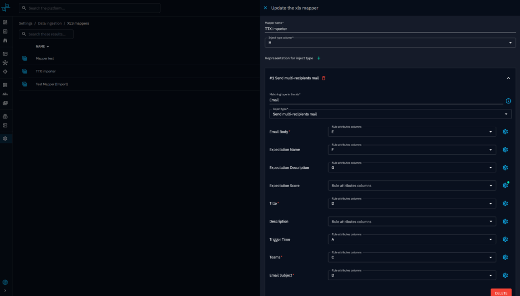This screenshot has height=296, width=520.
Task: Open settings gear for Expectation Score
Action: pyautogui.click(x=505, y=186)
